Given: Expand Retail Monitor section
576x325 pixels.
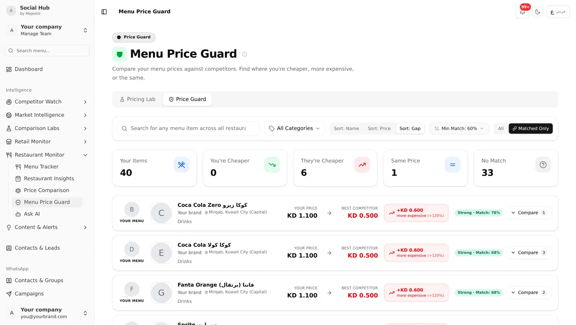Looking at the screenshot, I should pos(47,142).
